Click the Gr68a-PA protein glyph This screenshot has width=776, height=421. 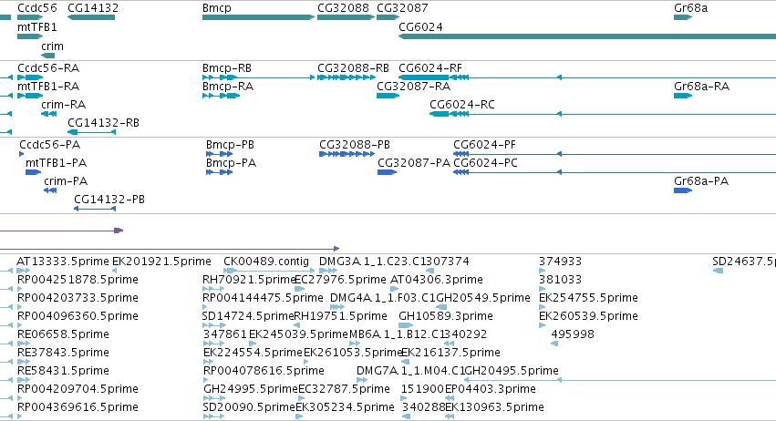point(683,190)
